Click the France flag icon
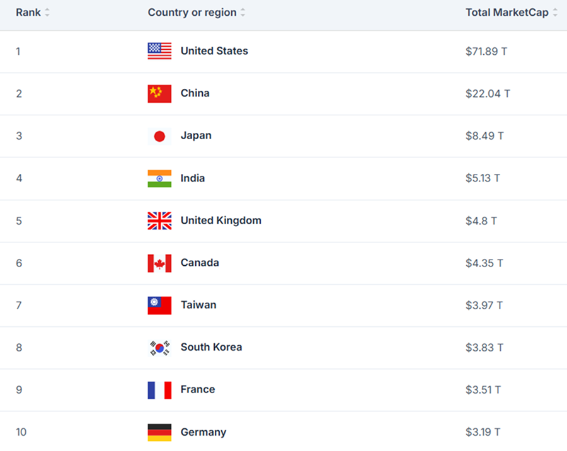The width and height of the screenshot is (567, 451). tap(159, 390)
